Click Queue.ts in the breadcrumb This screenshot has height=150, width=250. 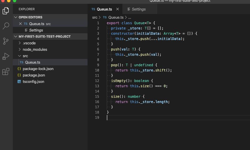(116, 18)
